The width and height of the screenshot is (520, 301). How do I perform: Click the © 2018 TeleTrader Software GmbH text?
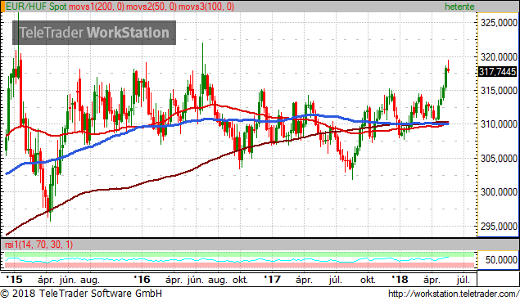point(82,294)
